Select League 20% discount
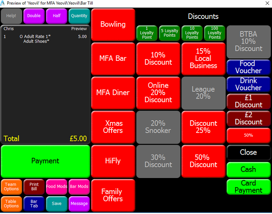 pos(203,93)
